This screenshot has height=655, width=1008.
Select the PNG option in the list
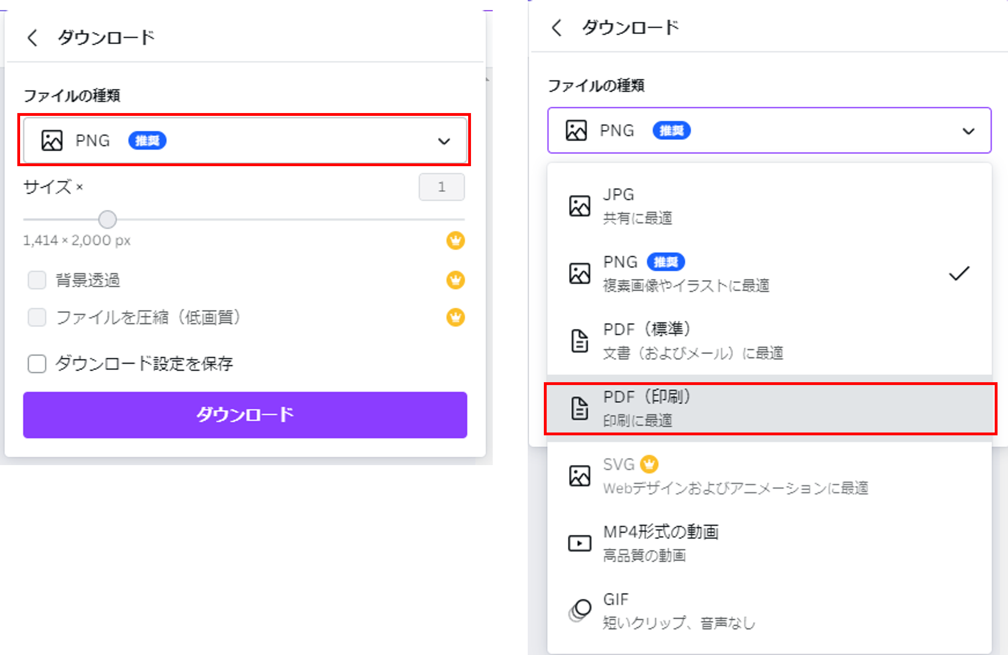coord(769,274)
